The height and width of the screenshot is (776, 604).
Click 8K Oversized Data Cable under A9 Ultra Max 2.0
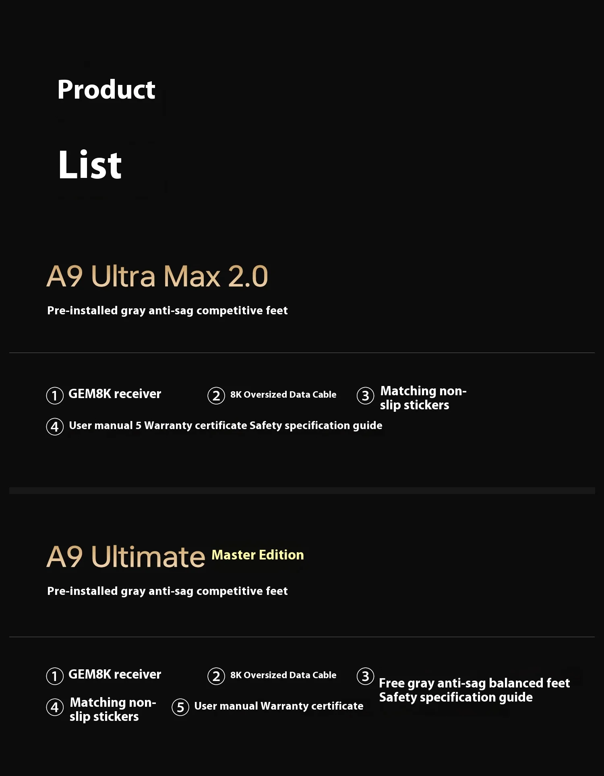(283, 394)
